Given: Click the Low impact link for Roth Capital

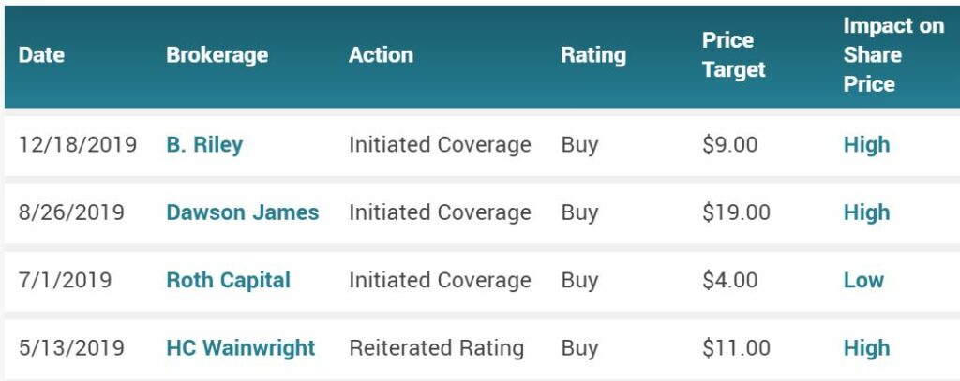Looking at the screenshot, I should tap(863, 280).
